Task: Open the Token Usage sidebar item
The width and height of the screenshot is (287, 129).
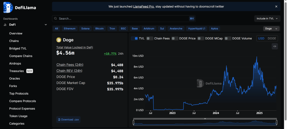Action: [18, 116]
